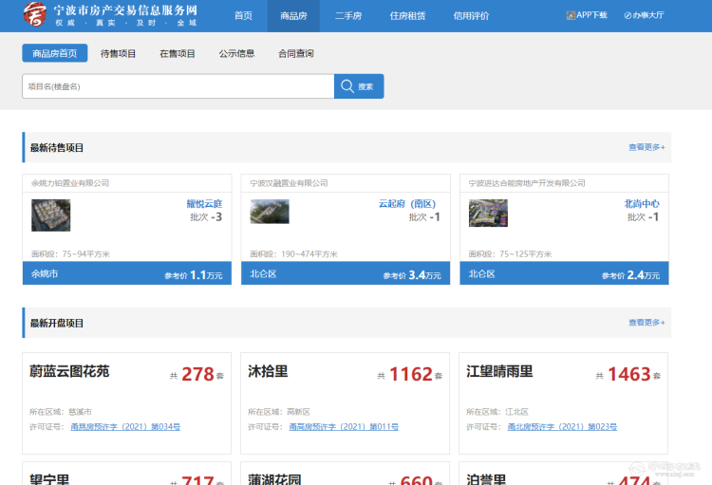
Task: Click the magnifier search icon
Action: coord(347,86)
